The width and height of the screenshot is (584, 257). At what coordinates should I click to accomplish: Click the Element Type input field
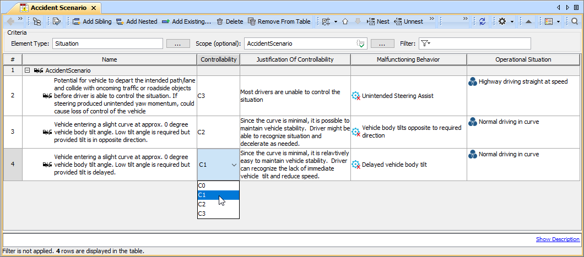pyautogui.click(x=107, y=43)
